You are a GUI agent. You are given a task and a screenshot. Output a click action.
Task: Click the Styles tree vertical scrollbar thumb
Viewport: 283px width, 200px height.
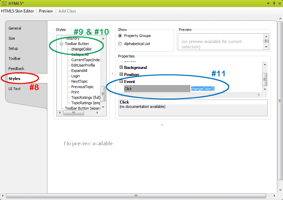click(103, 94)
